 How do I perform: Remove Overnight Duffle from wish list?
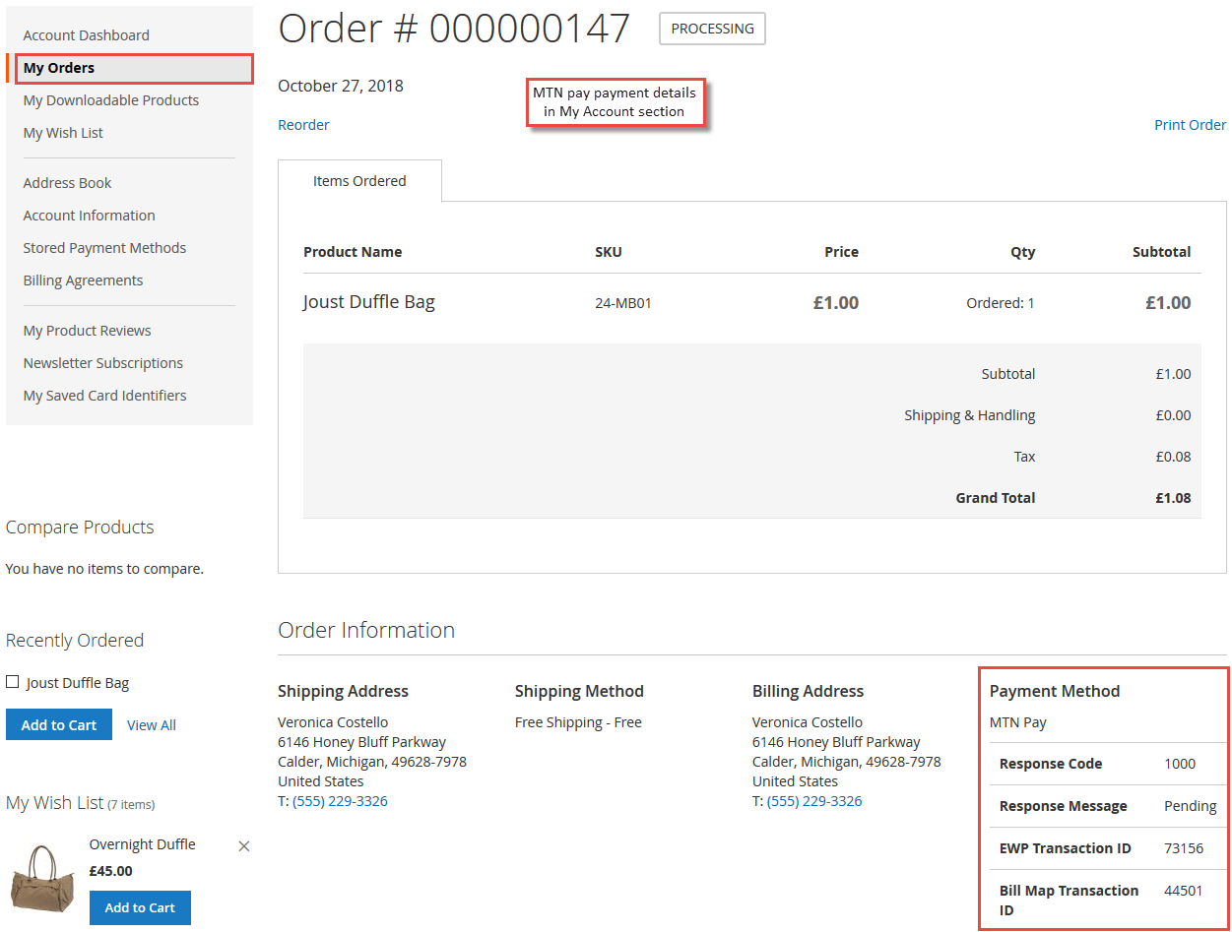243,845
